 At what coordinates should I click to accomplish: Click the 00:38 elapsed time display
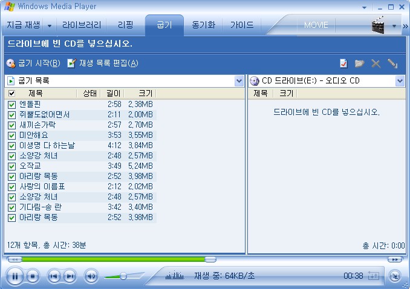point(353,276)
